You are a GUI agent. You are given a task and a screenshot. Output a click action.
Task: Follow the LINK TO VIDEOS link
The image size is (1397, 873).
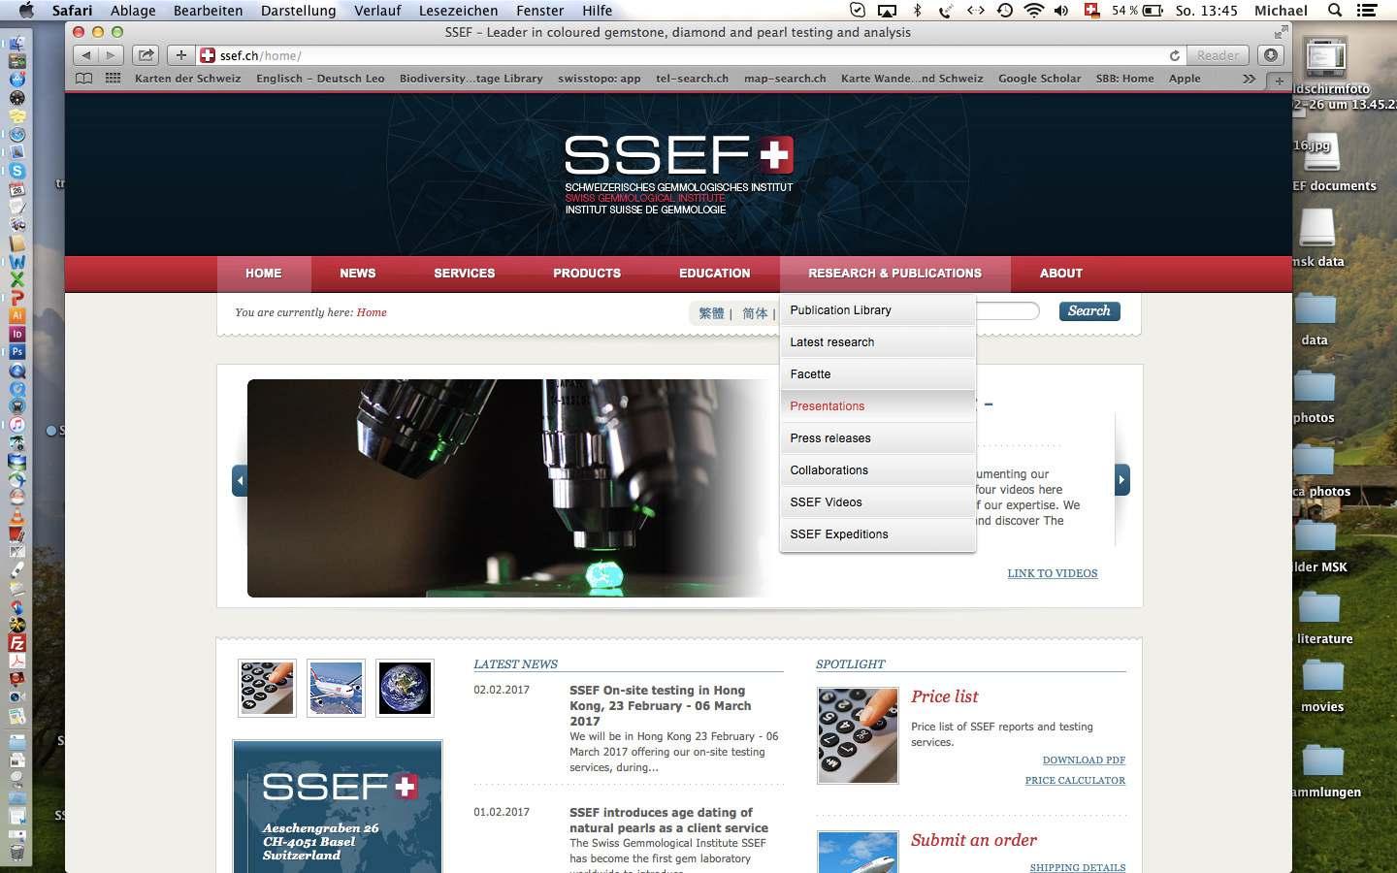pyautogui.click(x=1053, y=573)
